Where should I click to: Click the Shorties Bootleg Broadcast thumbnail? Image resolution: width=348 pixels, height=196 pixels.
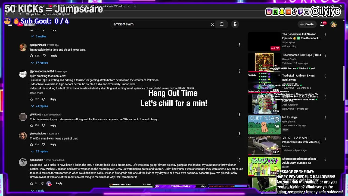pyautogui.click(x=264, y=166)
